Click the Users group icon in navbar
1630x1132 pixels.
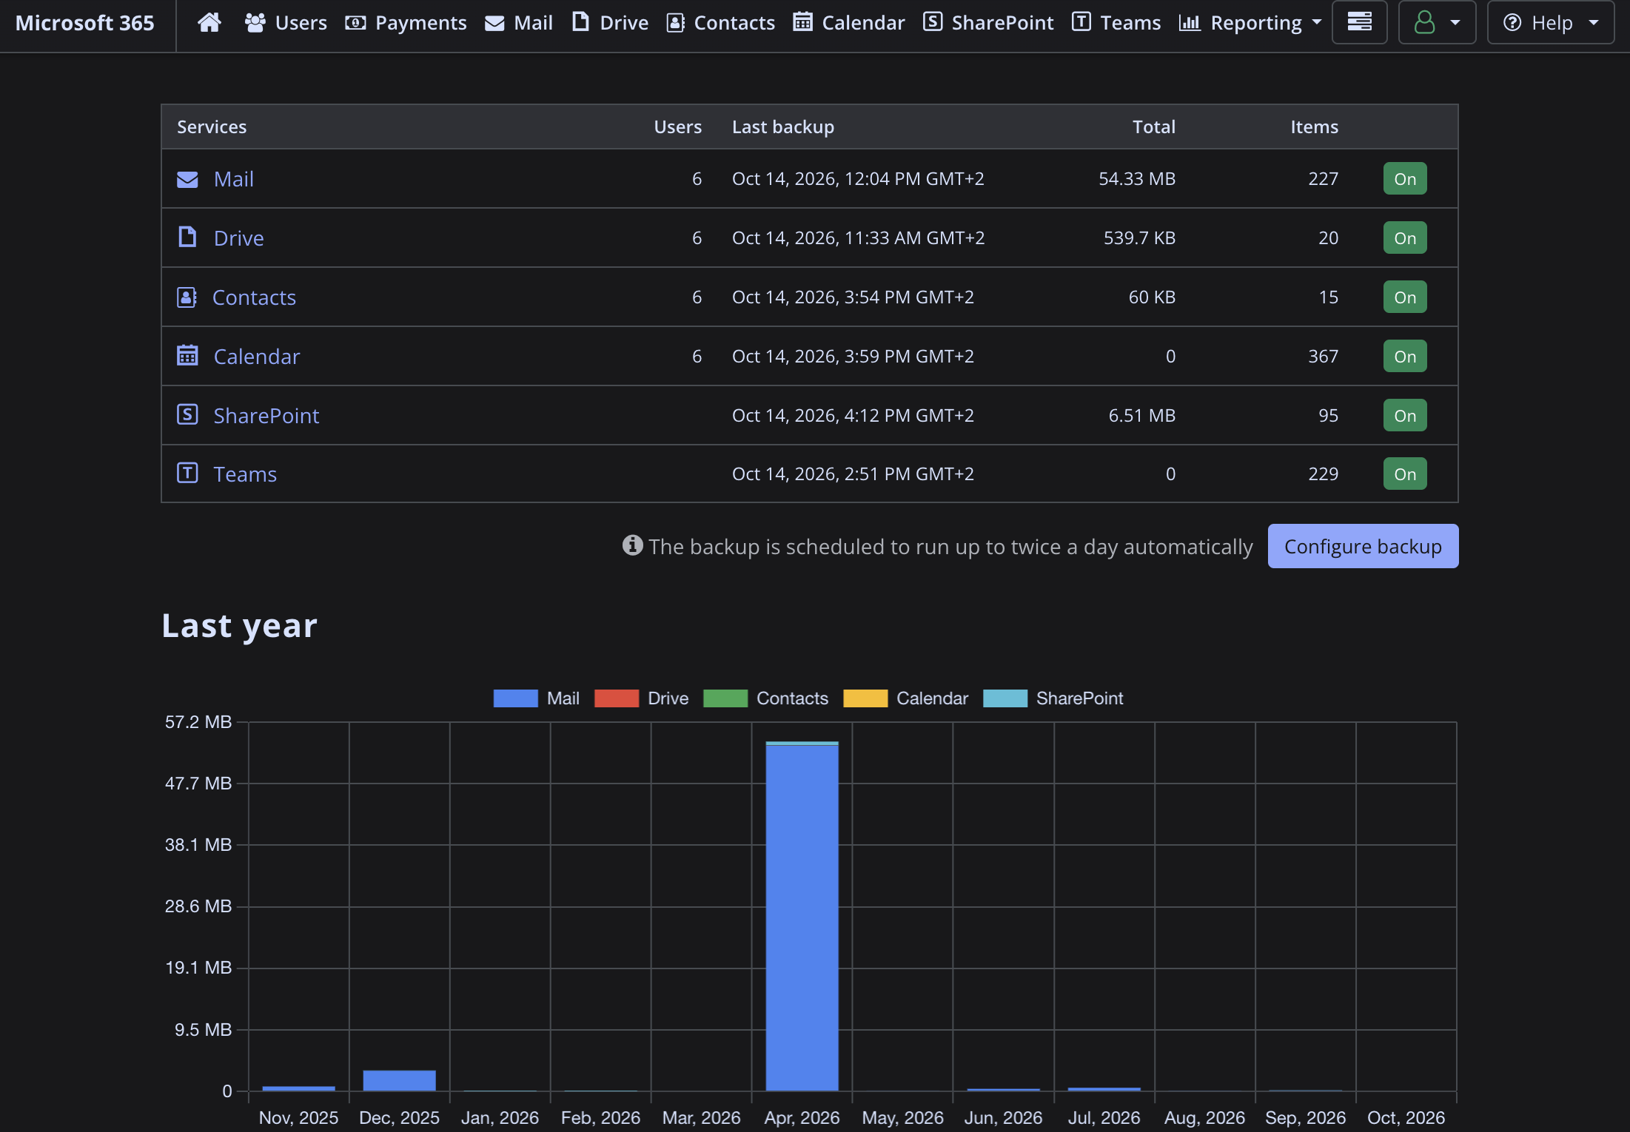[x=255, y=23]
